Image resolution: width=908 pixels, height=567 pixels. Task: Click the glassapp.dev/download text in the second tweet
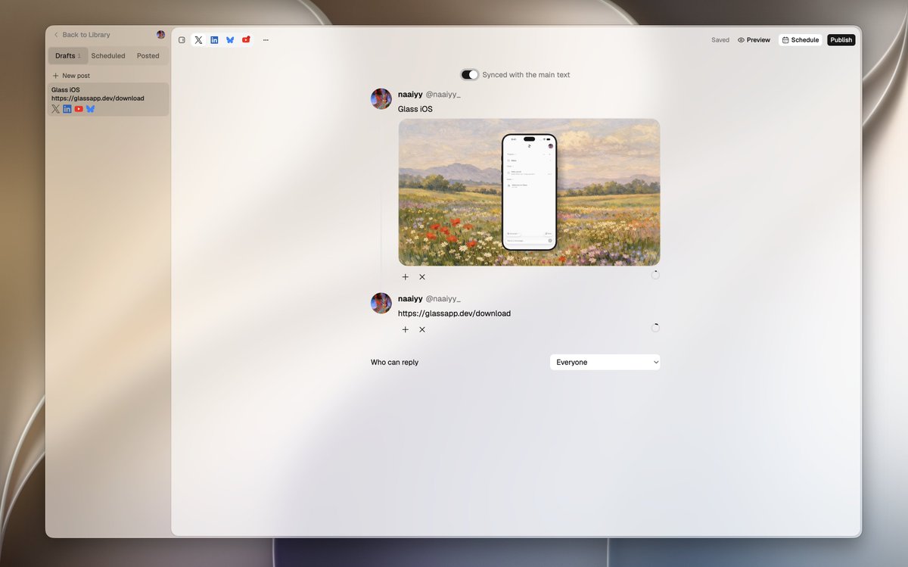point(454,313)
